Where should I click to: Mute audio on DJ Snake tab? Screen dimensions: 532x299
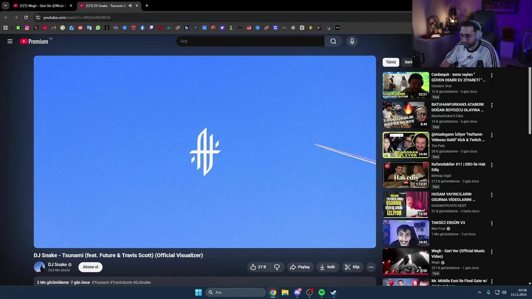130,6
